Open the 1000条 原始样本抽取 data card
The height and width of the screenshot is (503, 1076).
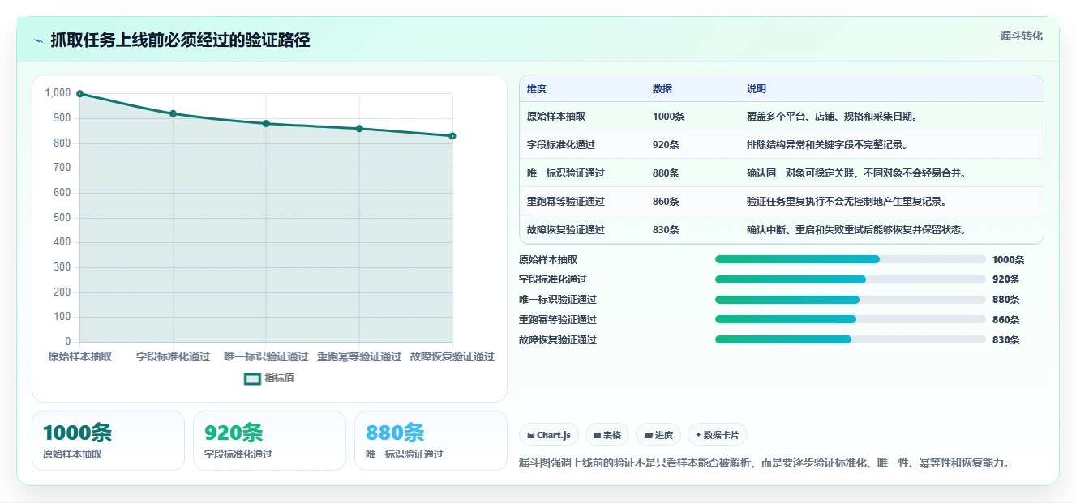(108, 441)
